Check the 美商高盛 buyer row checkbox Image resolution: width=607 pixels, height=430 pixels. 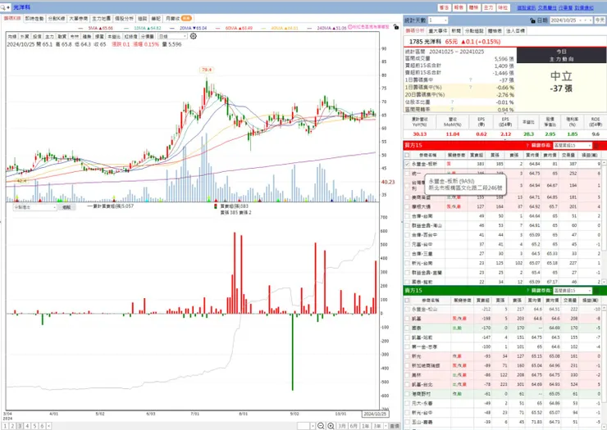coord(407,197)
